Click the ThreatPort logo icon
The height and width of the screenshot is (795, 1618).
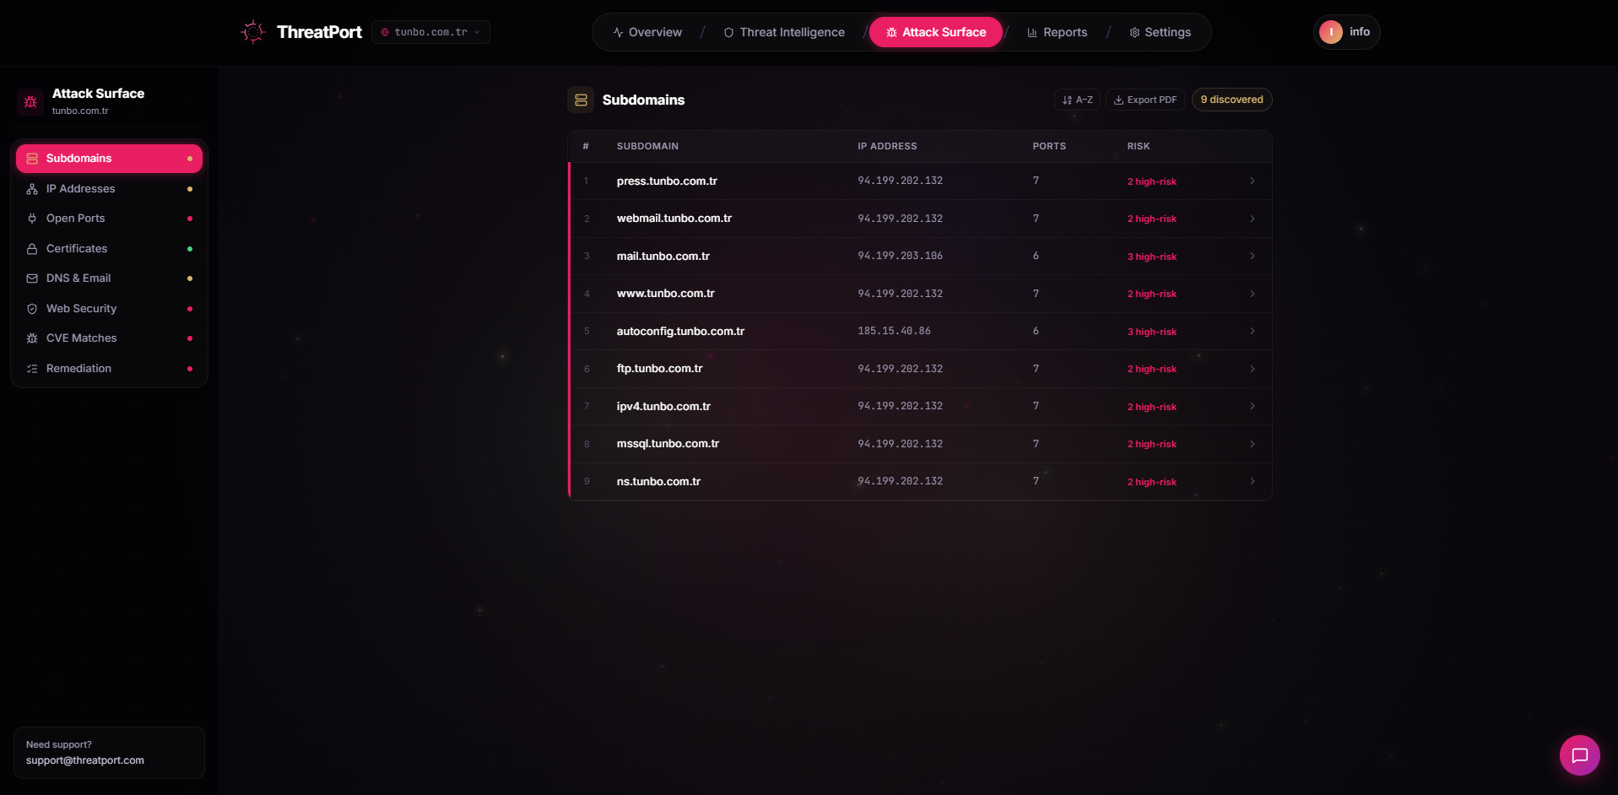(252, 32)
